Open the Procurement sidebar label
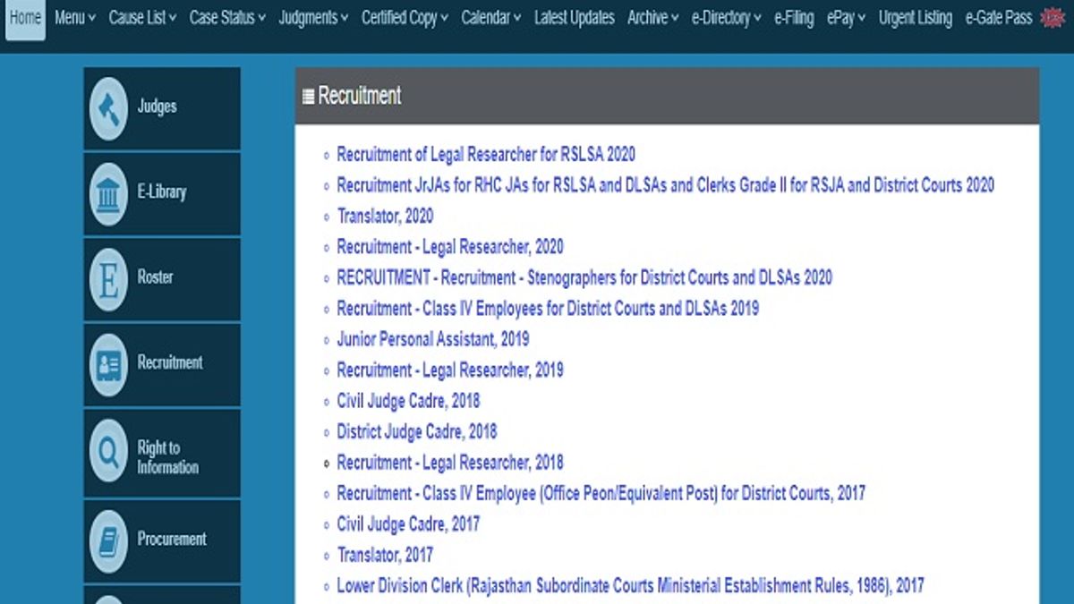 click(x=172, y=539)
